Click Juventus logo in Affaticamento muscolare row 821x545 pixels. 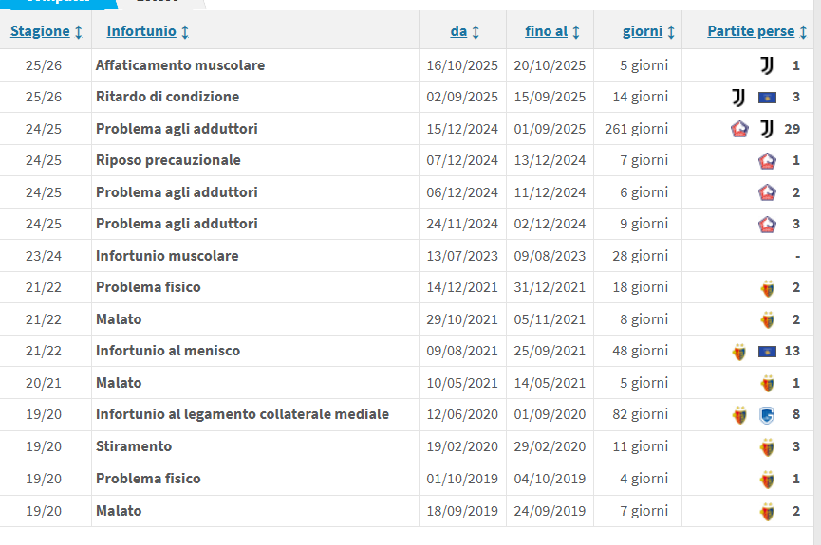click(767, 65)
